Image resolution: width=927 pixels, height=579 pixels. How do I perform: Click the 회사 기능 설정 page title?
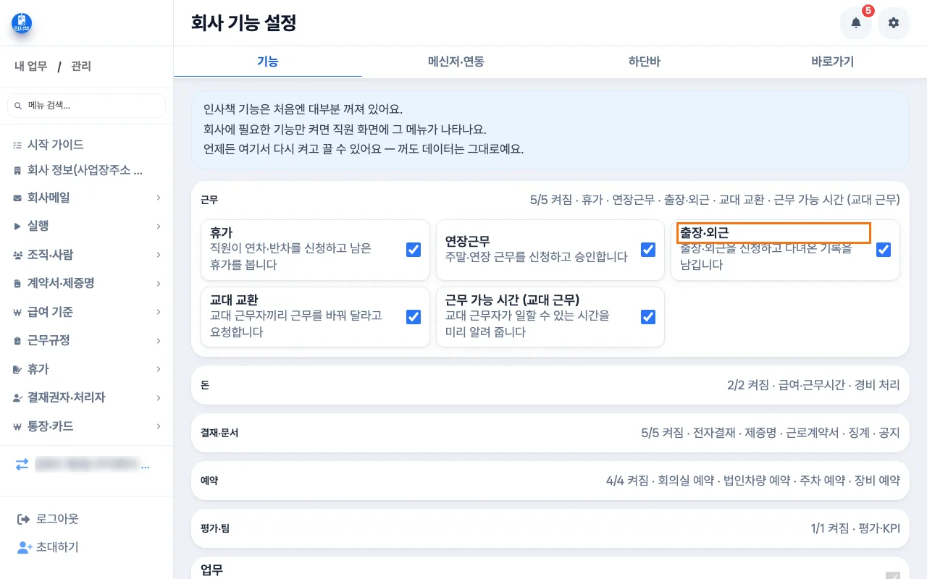pyautogui.click(x=243, y=23)
